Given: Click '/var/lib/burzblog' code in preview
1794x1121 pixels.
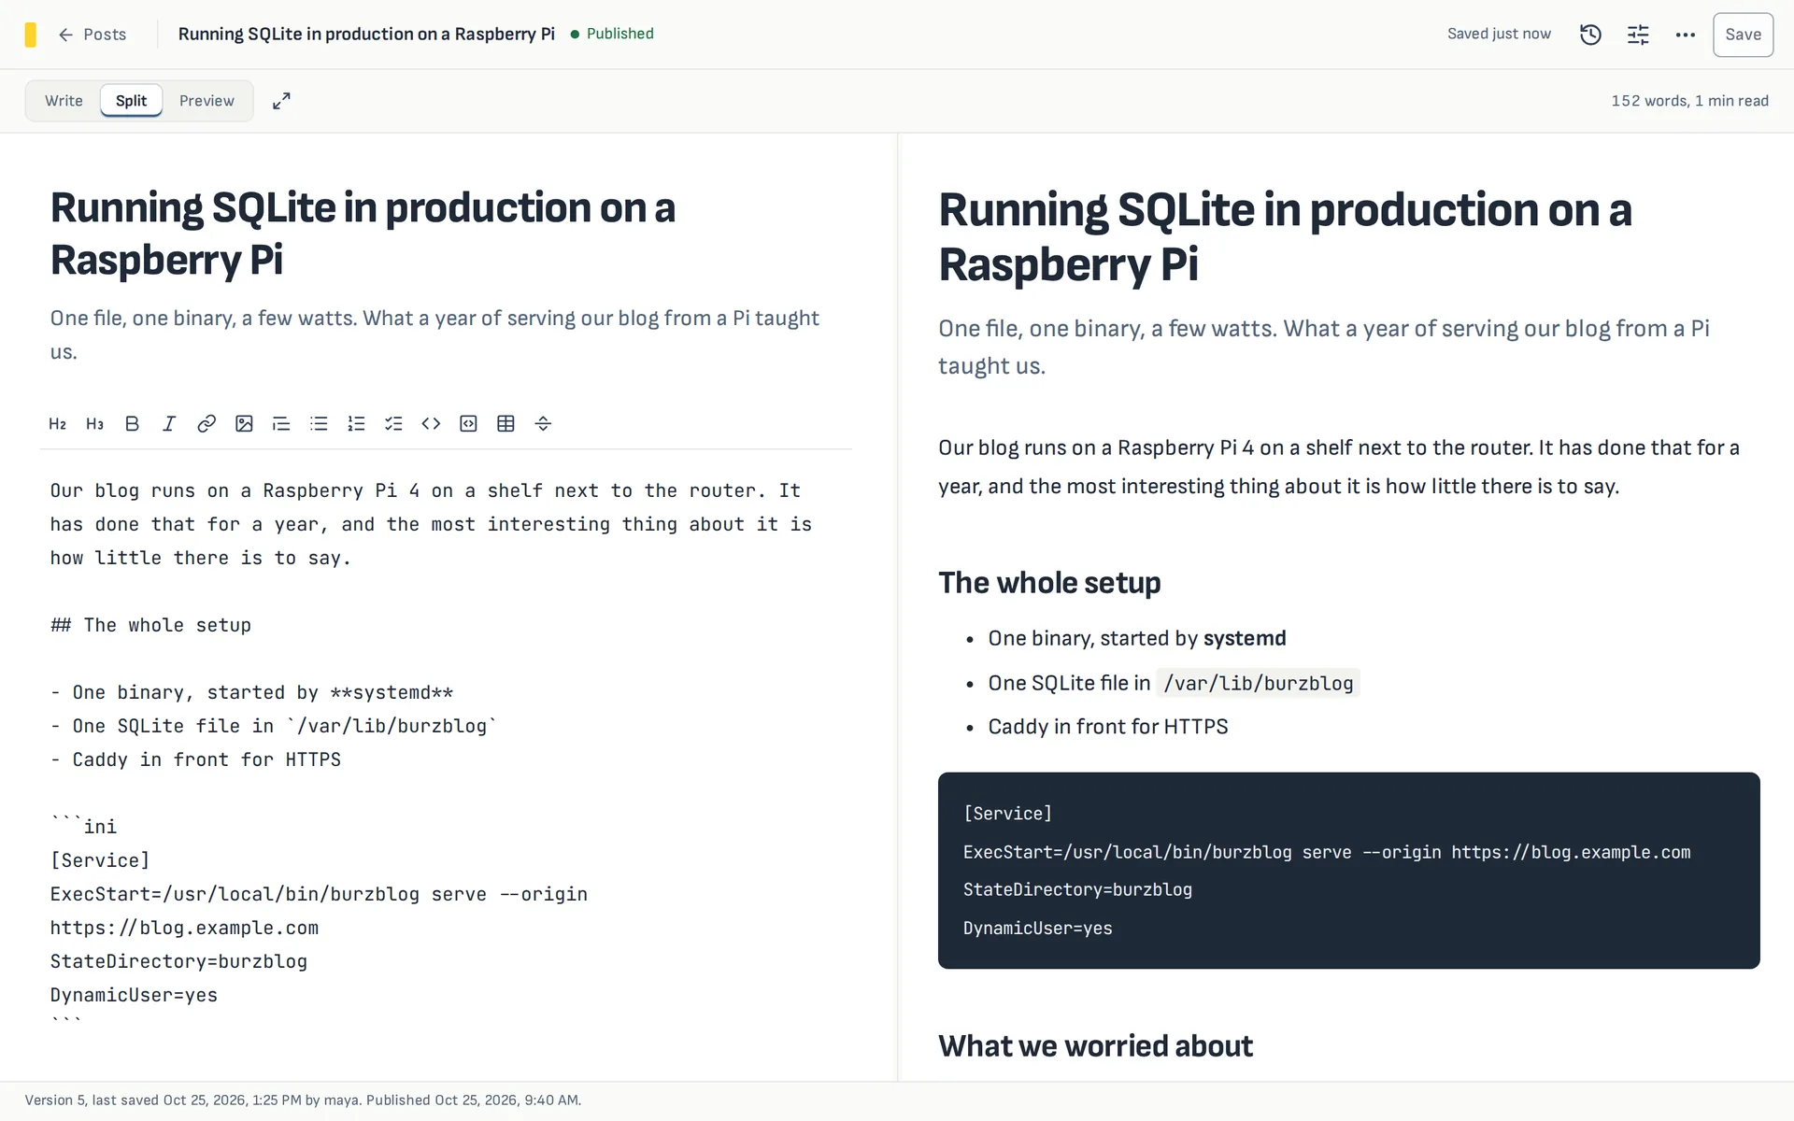Looking at the screenshot, I should point(1258,684).
